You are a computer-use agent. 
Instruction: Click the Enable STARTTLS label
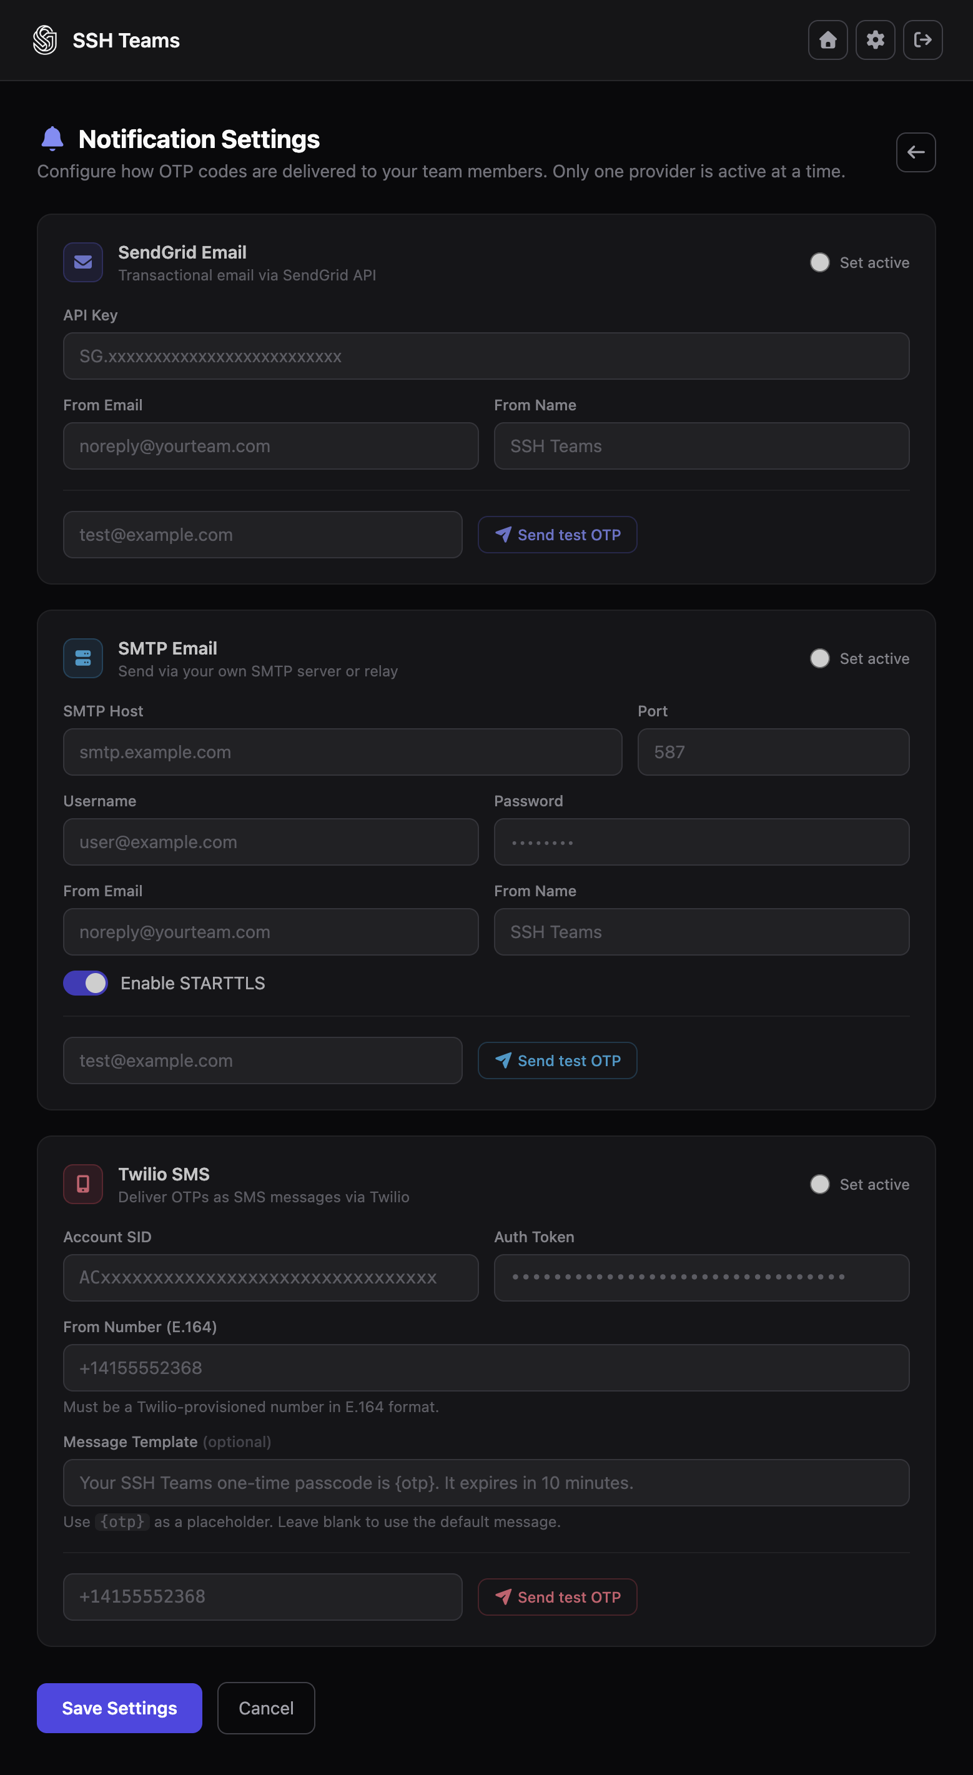[x=193, y=983]
